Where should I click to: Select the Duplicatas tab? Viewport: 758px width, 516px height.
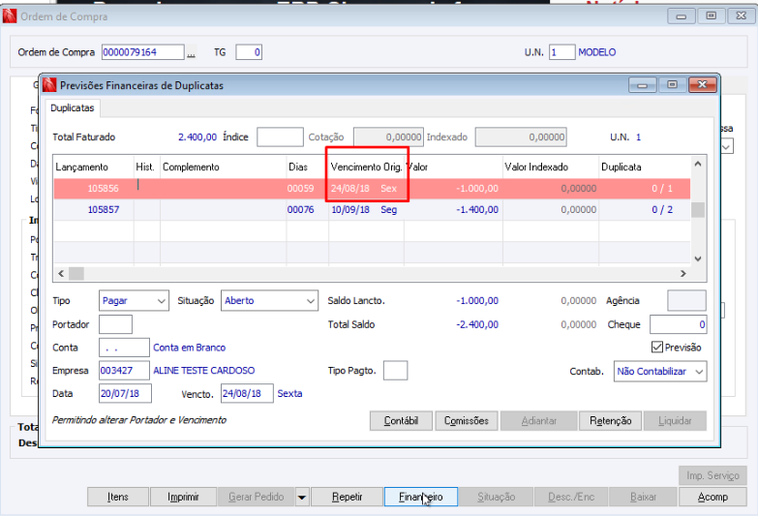point(73,107)
